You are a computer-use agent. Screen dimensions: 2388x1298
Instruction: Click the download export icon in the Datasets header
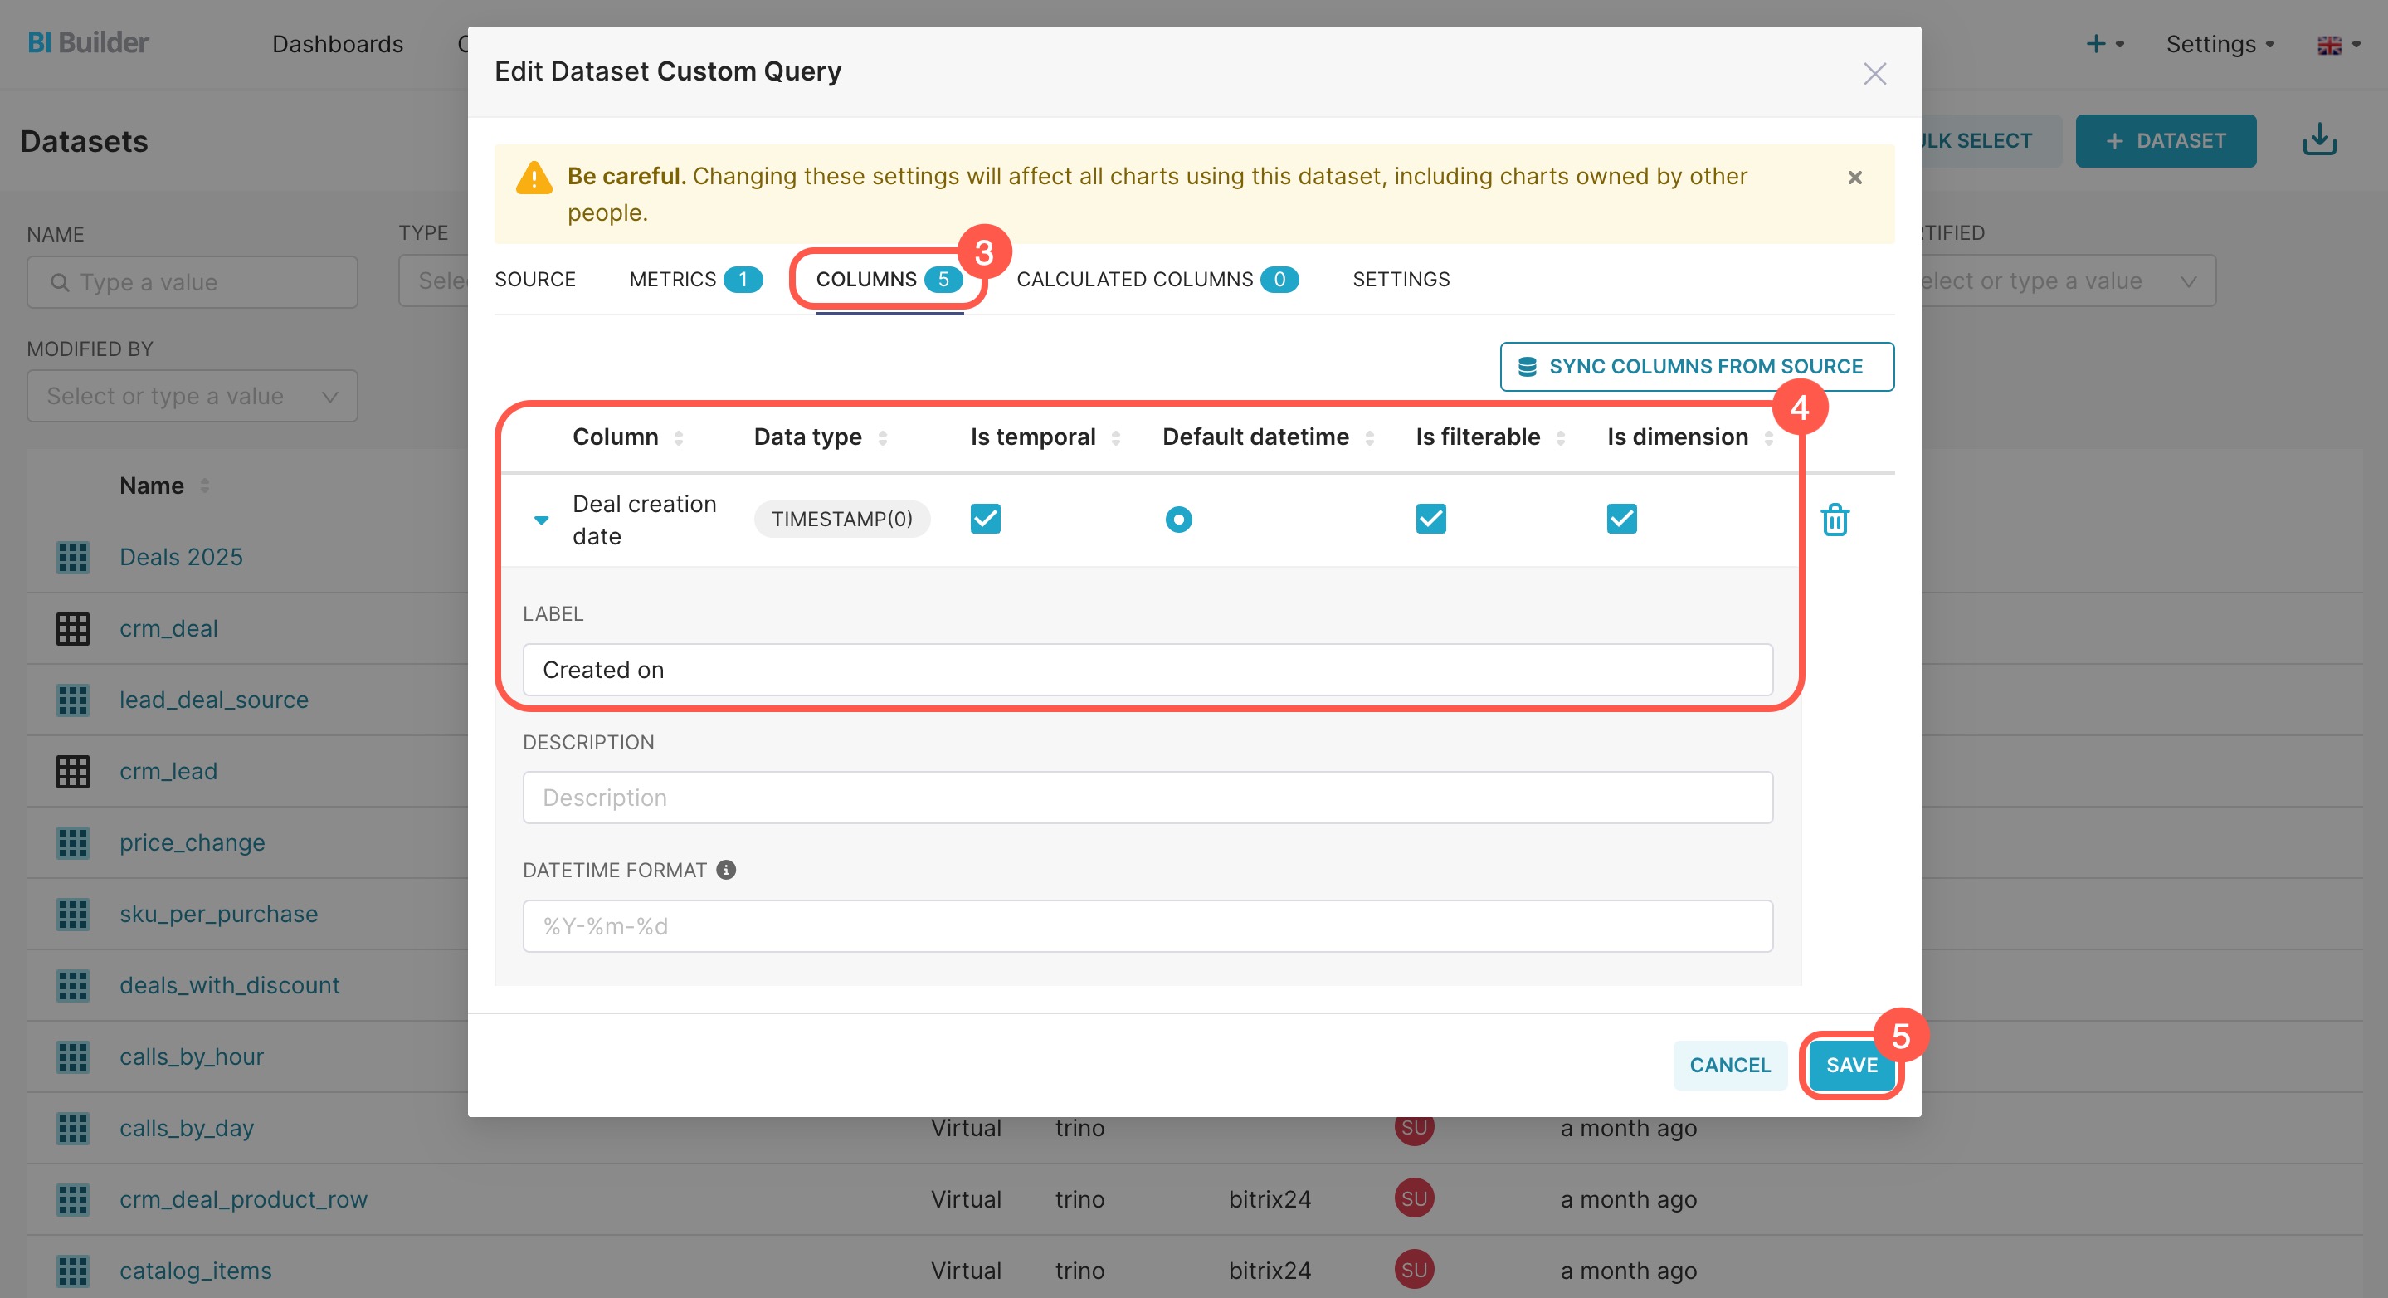coord(2318,141)
